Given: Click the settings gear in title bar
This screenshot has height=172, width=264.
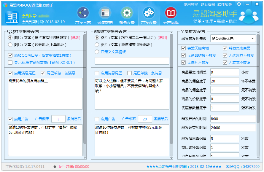Looking at the screenshot, I should 239,4.
